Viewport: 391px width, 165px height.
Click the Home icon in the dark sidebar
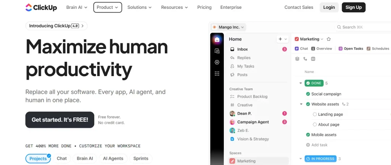pos(217,40)
